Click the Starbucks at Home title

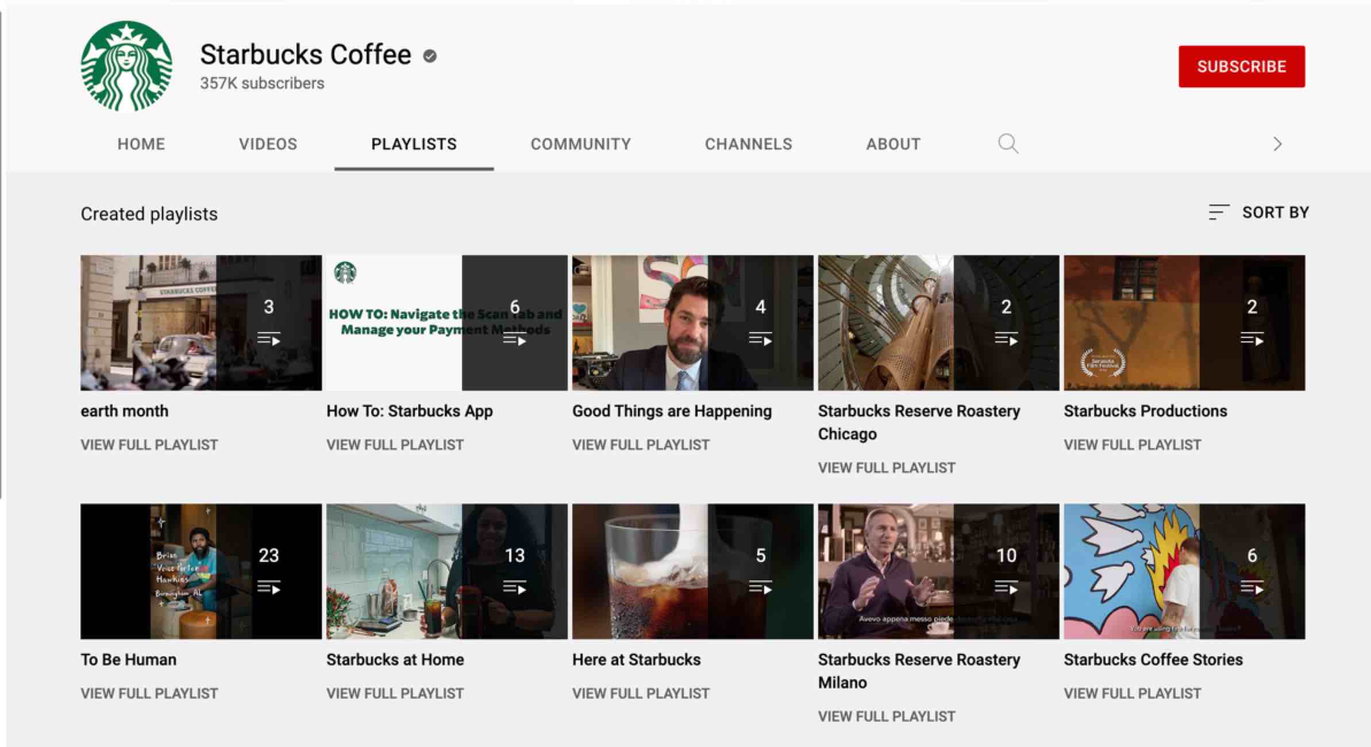[395, 660]
